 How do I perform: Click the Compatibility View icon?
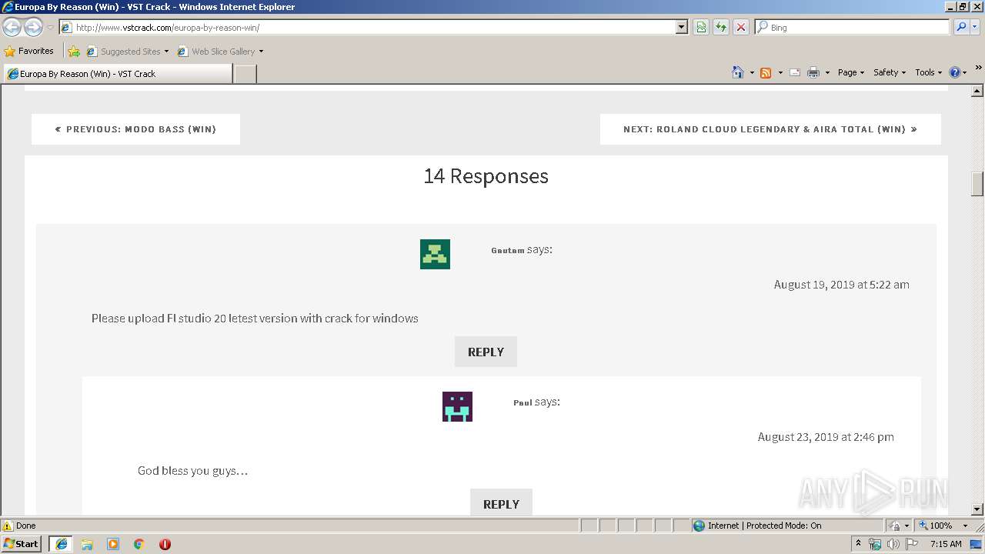click(x=701, y=27)
